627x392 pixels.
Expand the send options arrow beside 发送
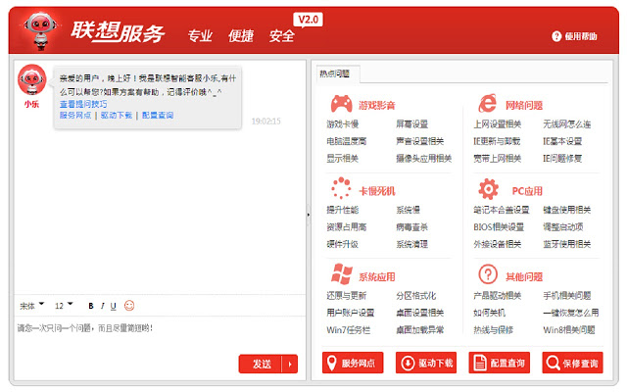click(290, 364)
